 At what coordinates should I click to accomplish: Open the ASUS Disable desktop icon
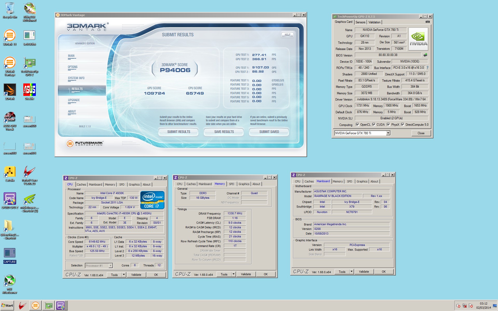point(29,92)
